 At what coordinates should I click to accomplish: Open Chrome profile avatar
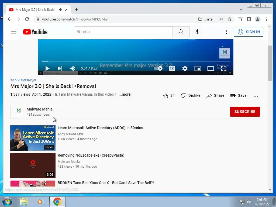pyautogui.click(x=257, y=19)
